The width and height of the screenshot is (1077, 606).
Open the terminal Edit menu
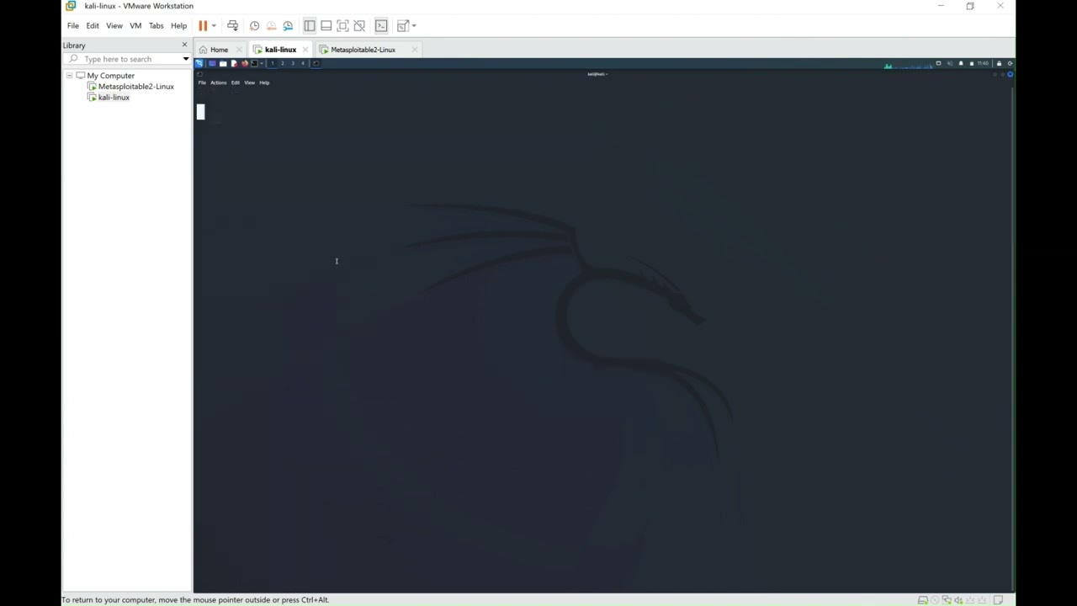point(236,82)
